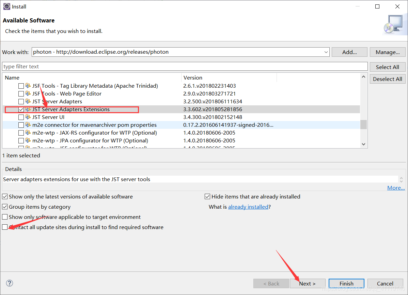Click the Add... button
Image resolution: width=408 pixels, height=295 pixels.
click(x=349, y=52)
